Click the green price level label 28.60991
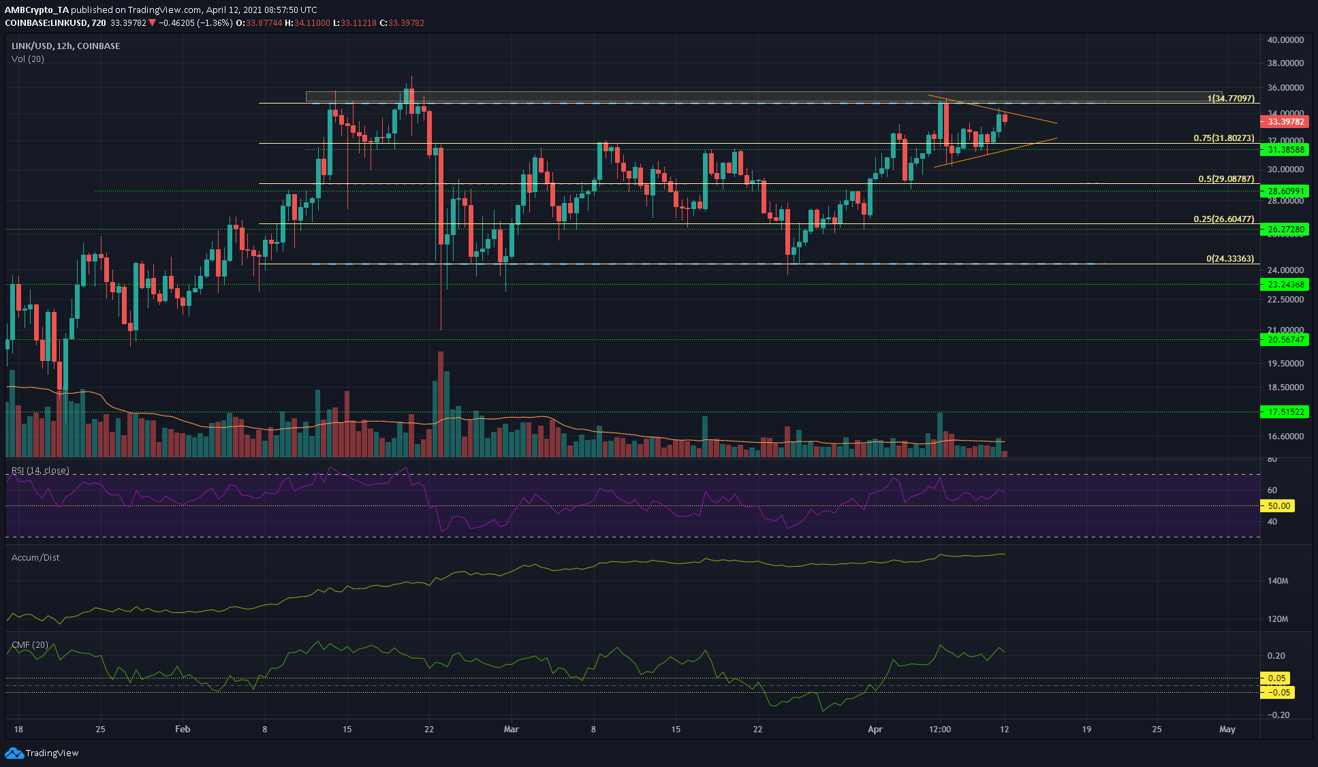The image size is (1318, 767). click(x=1285, y=191)
